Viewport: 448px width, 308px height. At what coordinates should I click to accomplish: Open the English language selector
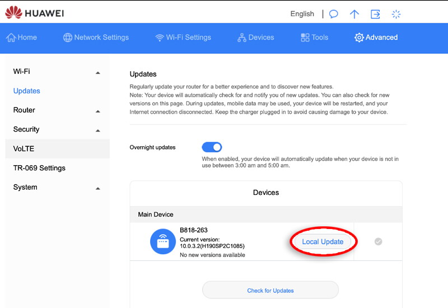point(302,13)
